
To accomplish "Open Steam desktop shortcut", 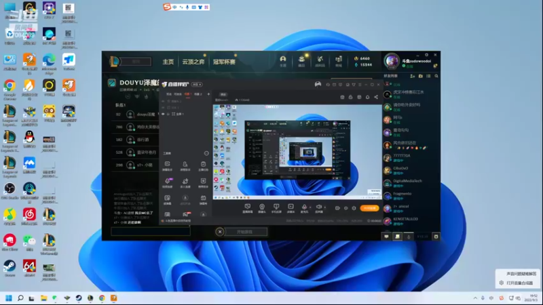I will pyautogui.click(x=10, y=268).
